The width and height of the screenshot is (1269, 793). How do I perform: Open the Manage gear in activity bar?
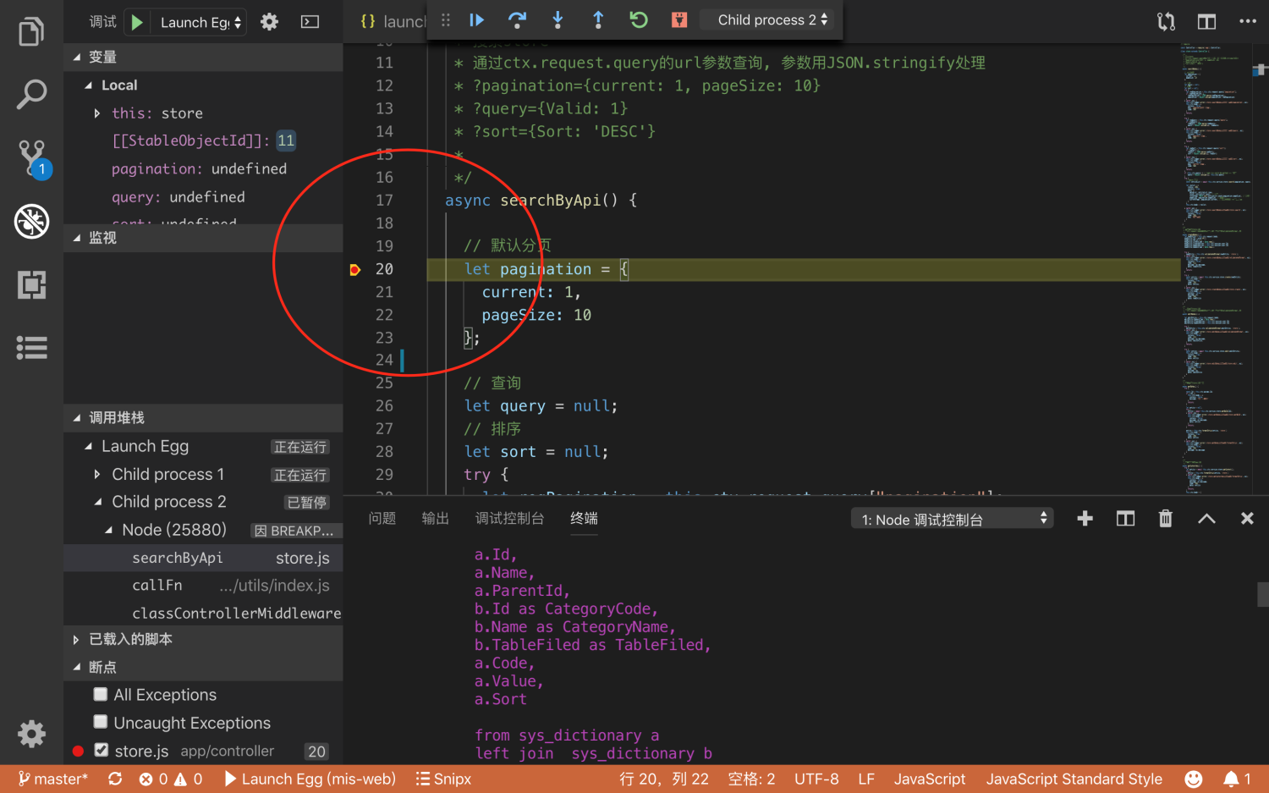point(31,734)
